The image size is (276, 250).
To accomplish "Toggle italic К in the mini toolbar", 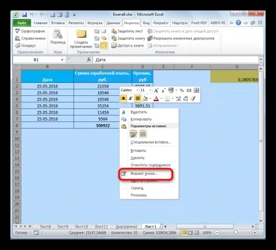I will coord(130,99).
